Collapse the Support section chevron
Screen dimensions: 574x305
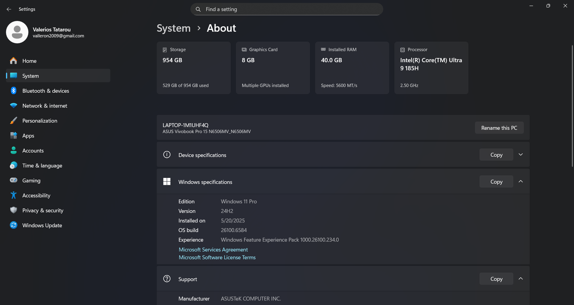[x=521, y=279]
